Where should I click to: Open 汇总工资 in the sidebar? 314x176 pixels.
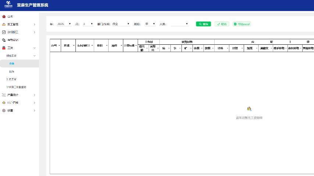11,79
